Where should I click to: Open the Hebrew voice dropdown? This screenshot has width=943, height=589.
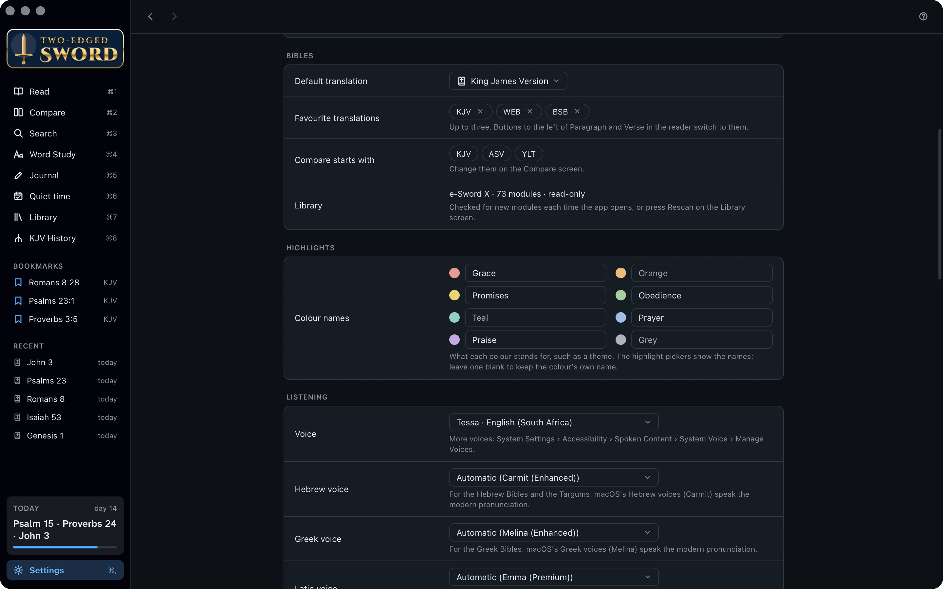(x=554, y=478)
